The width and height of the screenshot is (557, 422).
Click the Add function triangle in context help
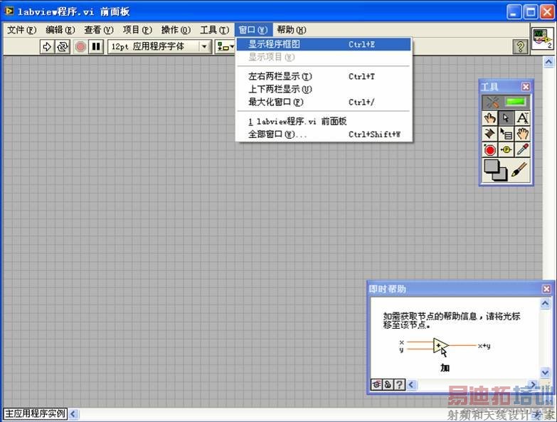pyautogui.click(x=440, y=345)
